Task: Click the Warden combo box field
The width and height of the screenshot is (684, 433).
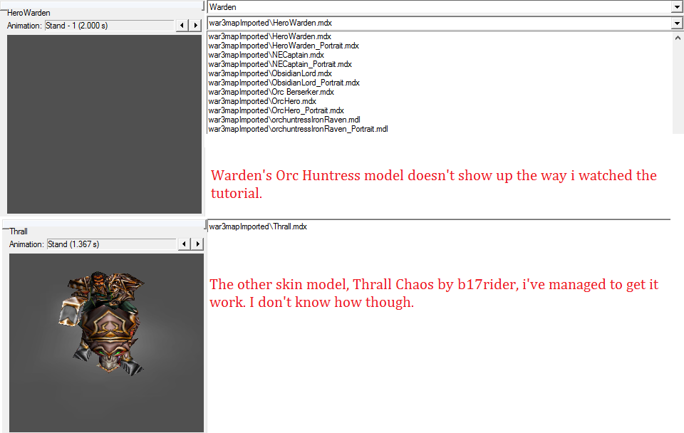Action: click(x=440, y=7)
